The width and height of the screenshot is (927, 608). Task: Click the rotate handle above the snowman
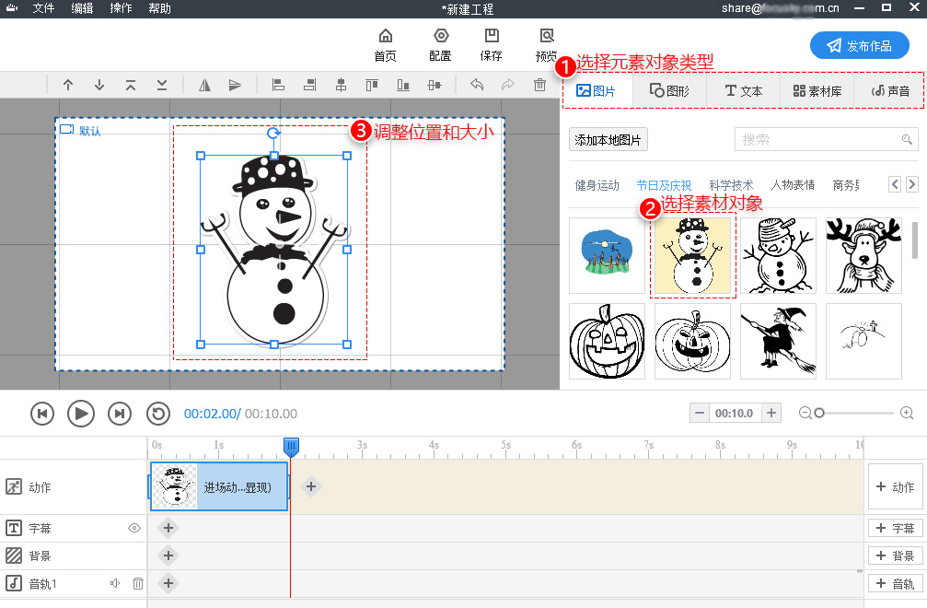coord(273,133)
